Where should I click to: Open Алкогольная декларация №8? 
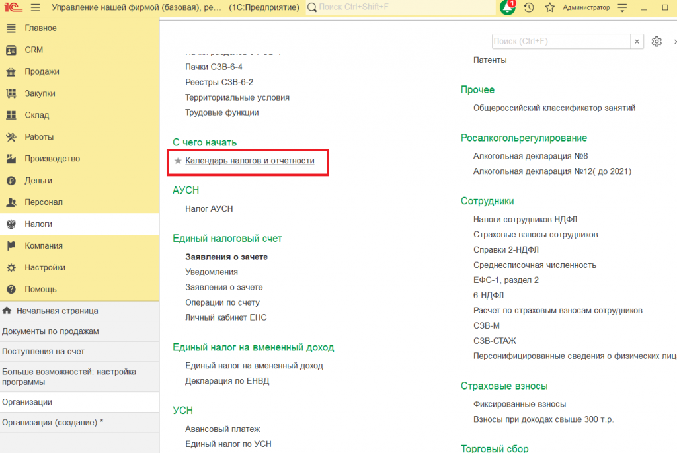click(530, 156)
